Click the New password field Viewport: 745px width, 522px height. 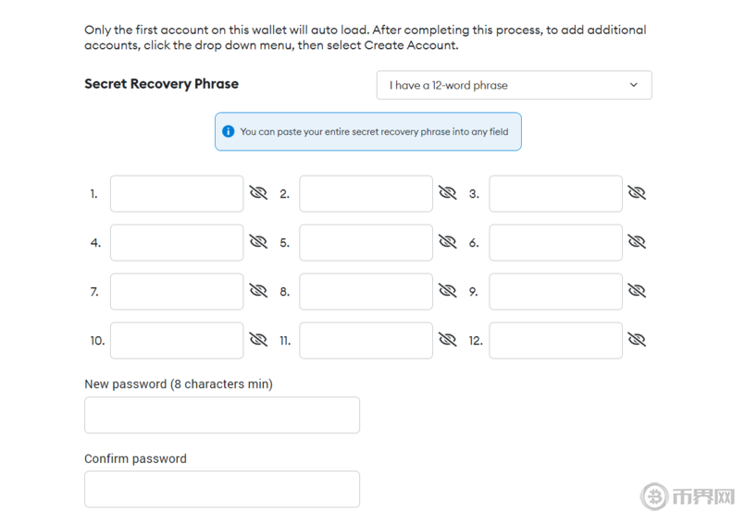[x=222, y=415]
